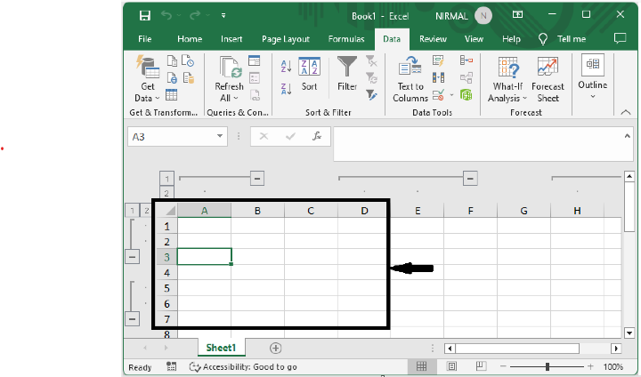Click From Web icon
Screen dimensions: 641x377
coord(172,77)
